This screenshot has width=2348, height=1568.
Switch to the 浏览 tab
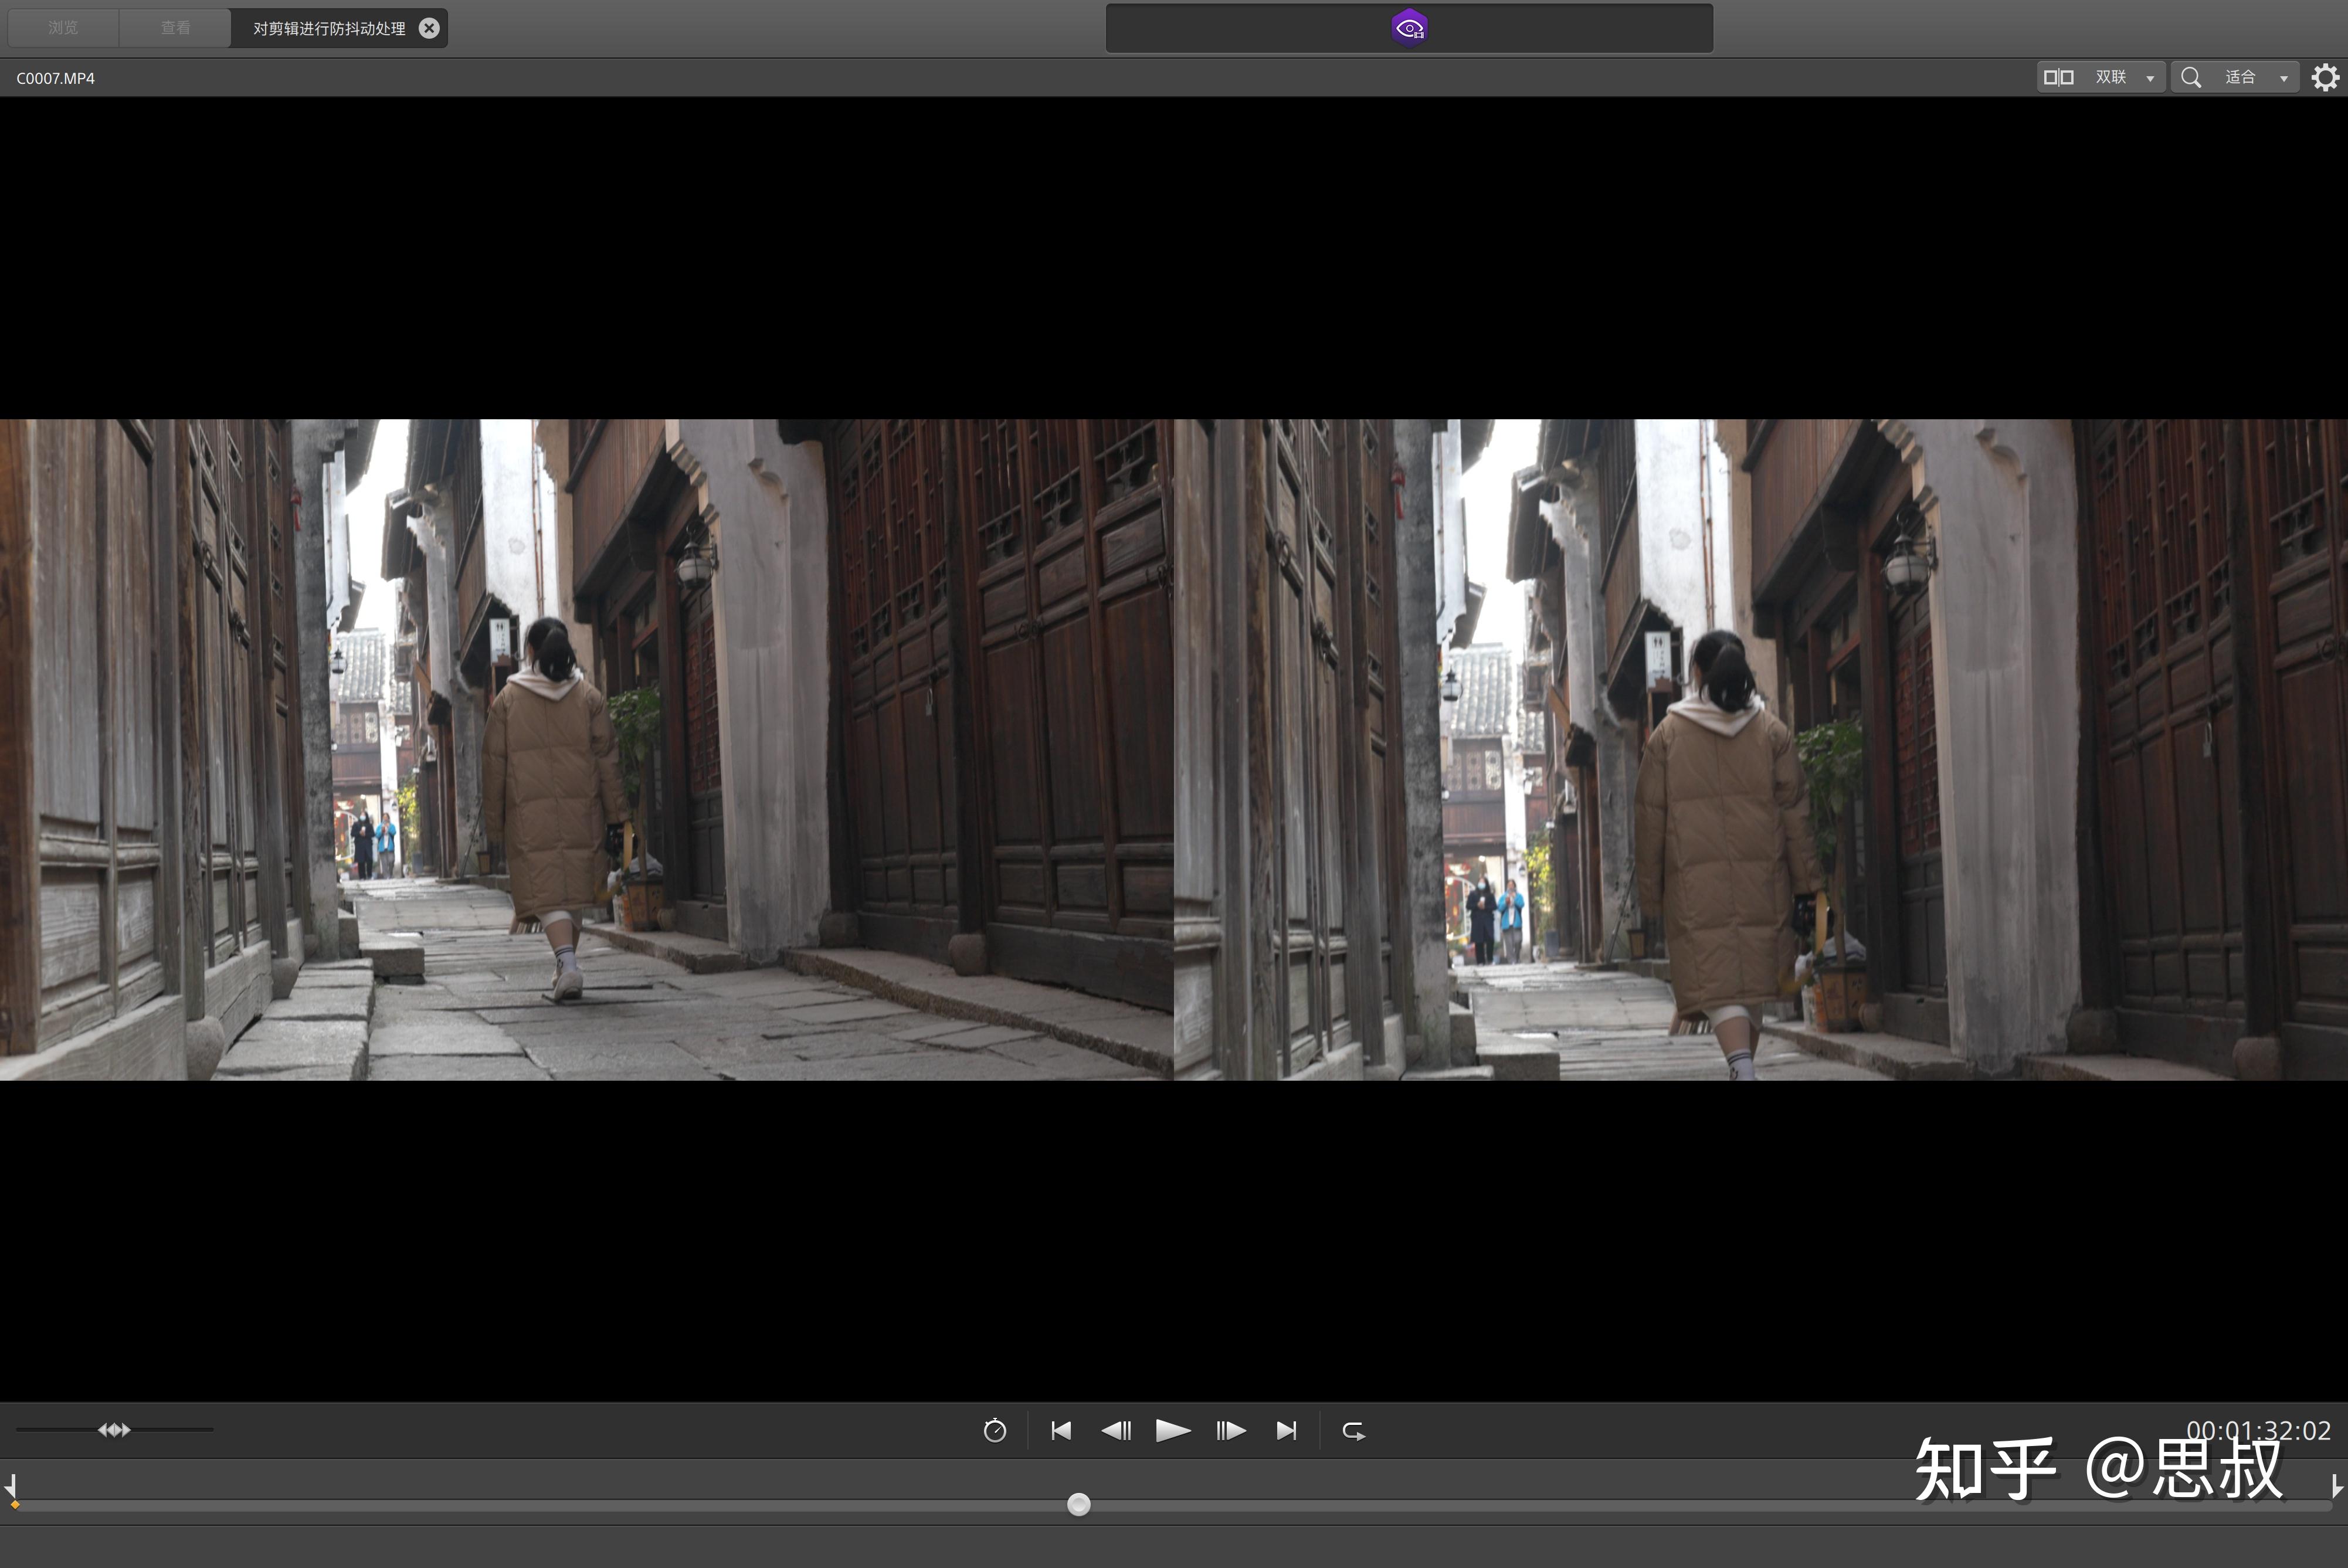point(63,28)
